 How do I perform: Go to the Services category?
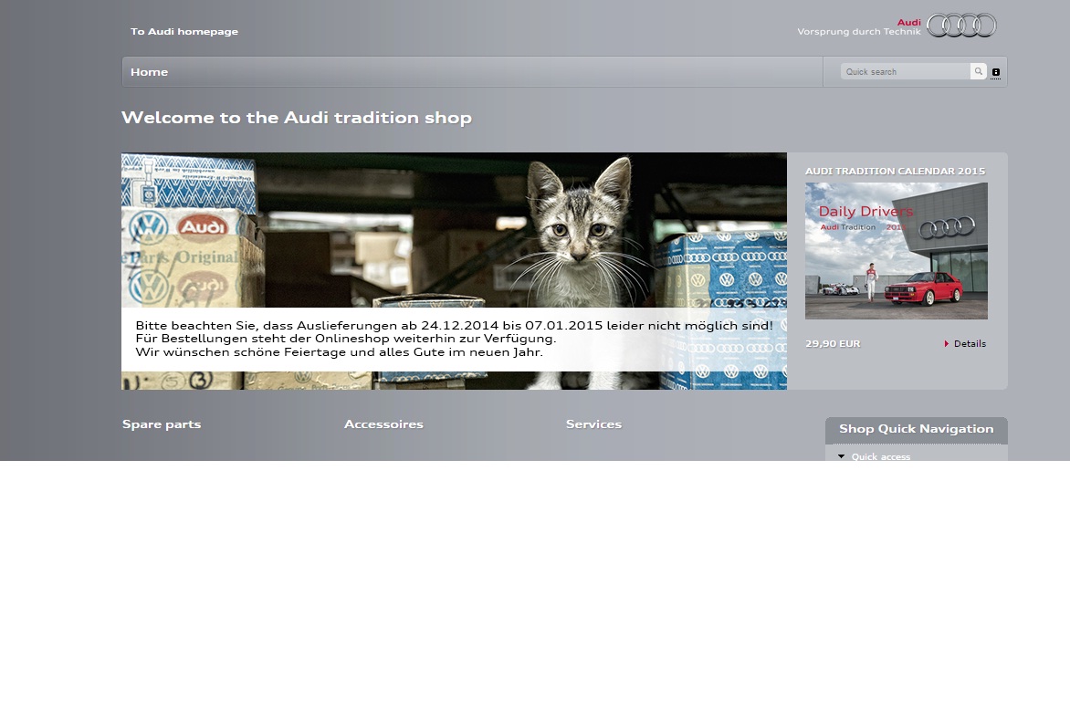click(x=593, y=424)
